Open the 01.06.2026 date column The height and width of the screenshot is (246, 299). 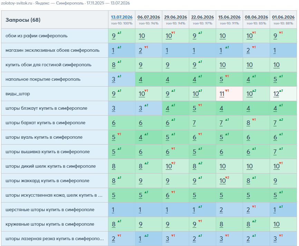(283, 17)
